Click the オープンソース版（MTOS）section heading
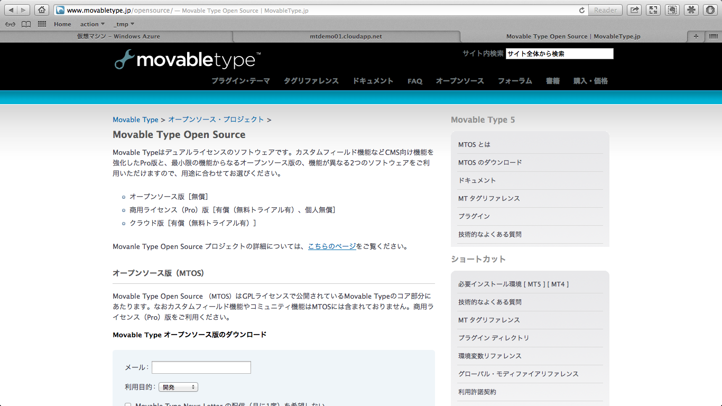The width and height of the screenshot is (722, 406). click(159, 273)
